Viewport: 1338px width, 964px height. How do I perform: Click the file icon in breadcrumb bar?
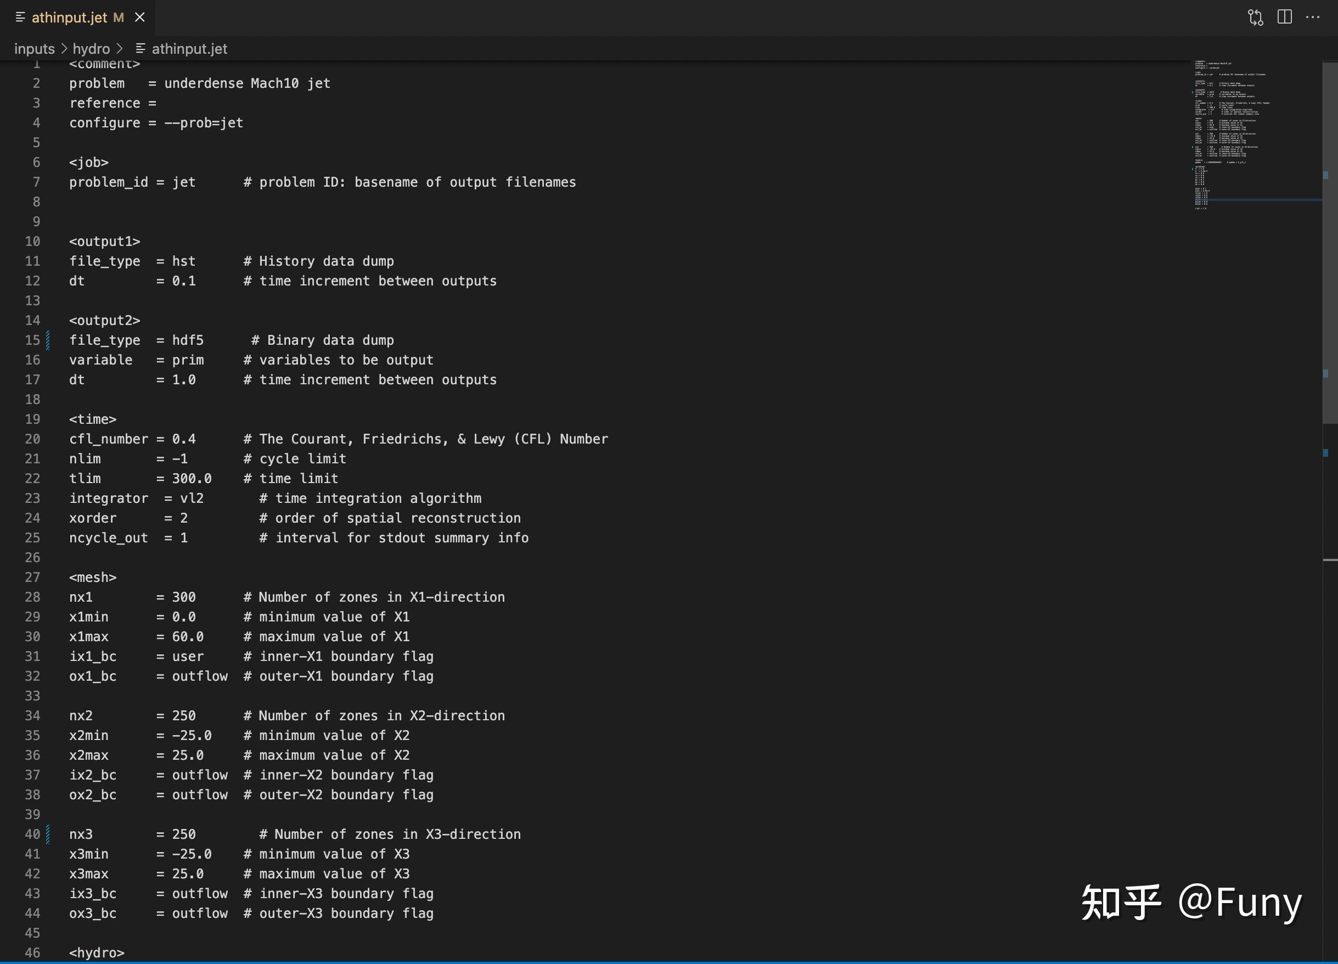coord(140,49)
